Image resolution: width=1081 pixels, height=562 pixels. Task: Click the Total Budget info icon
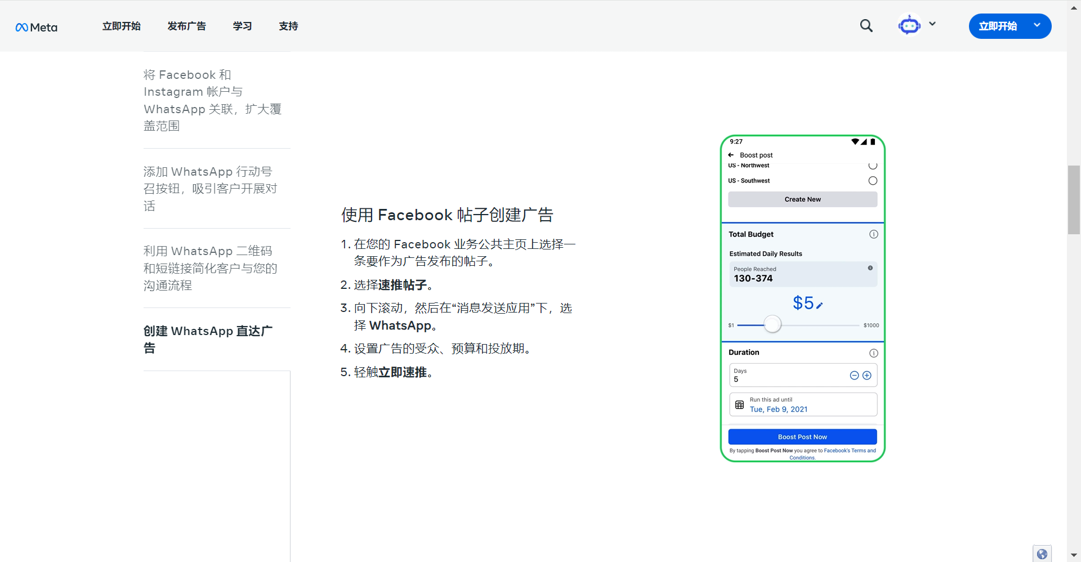[873, 234]
